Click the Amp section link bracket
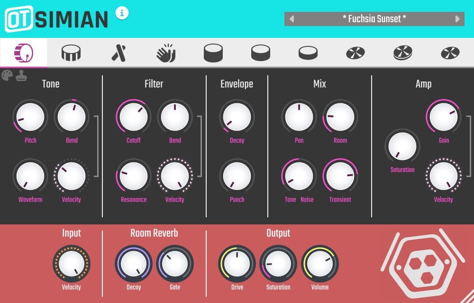Screen dimensions: 474x303 coord(469,146)
